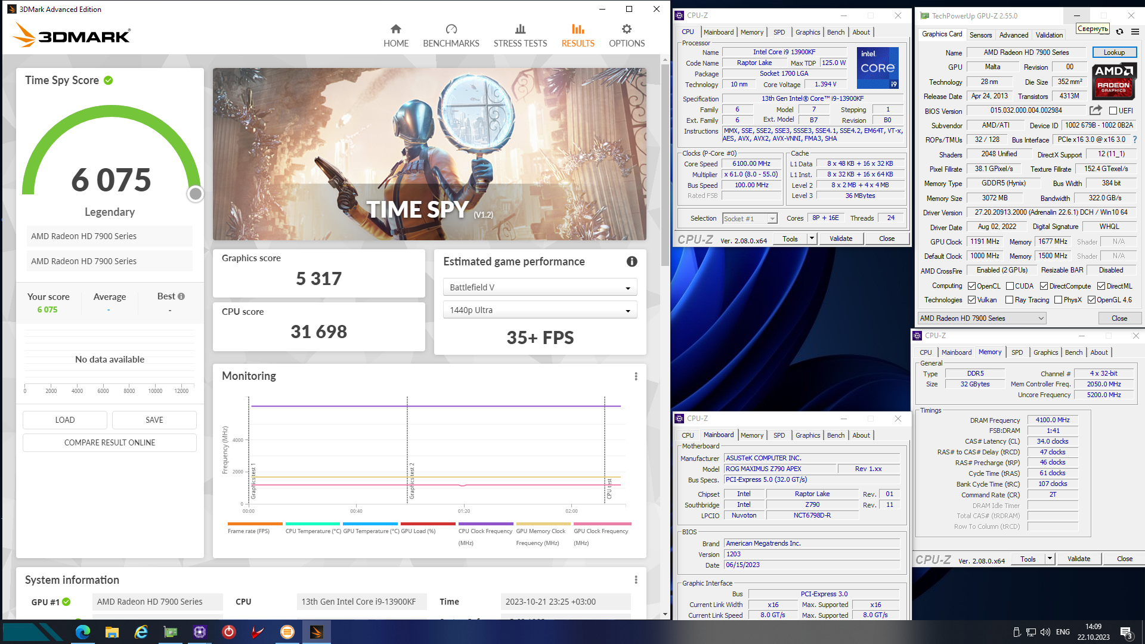Click the purple CPU Clock Frequency legend swatch
This screenshot has width=1145, height=644.
click(485, 524)
